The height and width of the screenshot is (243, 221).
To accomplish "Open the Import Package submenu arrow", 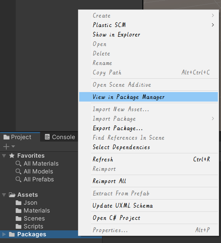I will pyautogui.click(x=213, y=119).
